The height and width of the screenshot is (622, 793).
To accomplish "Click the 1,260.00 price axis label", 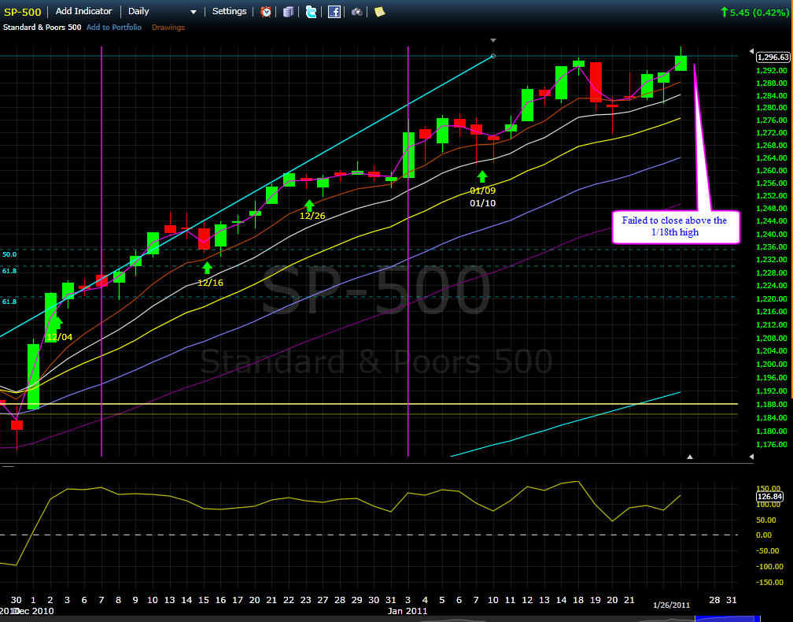I will [x=771, y=171].
